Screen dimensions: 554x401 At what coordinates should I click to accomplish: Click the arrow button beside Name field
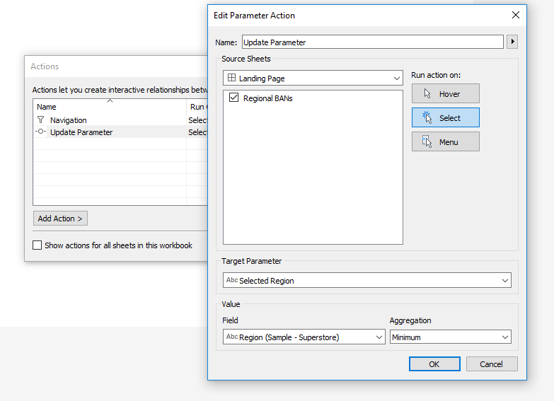point(512,42)
